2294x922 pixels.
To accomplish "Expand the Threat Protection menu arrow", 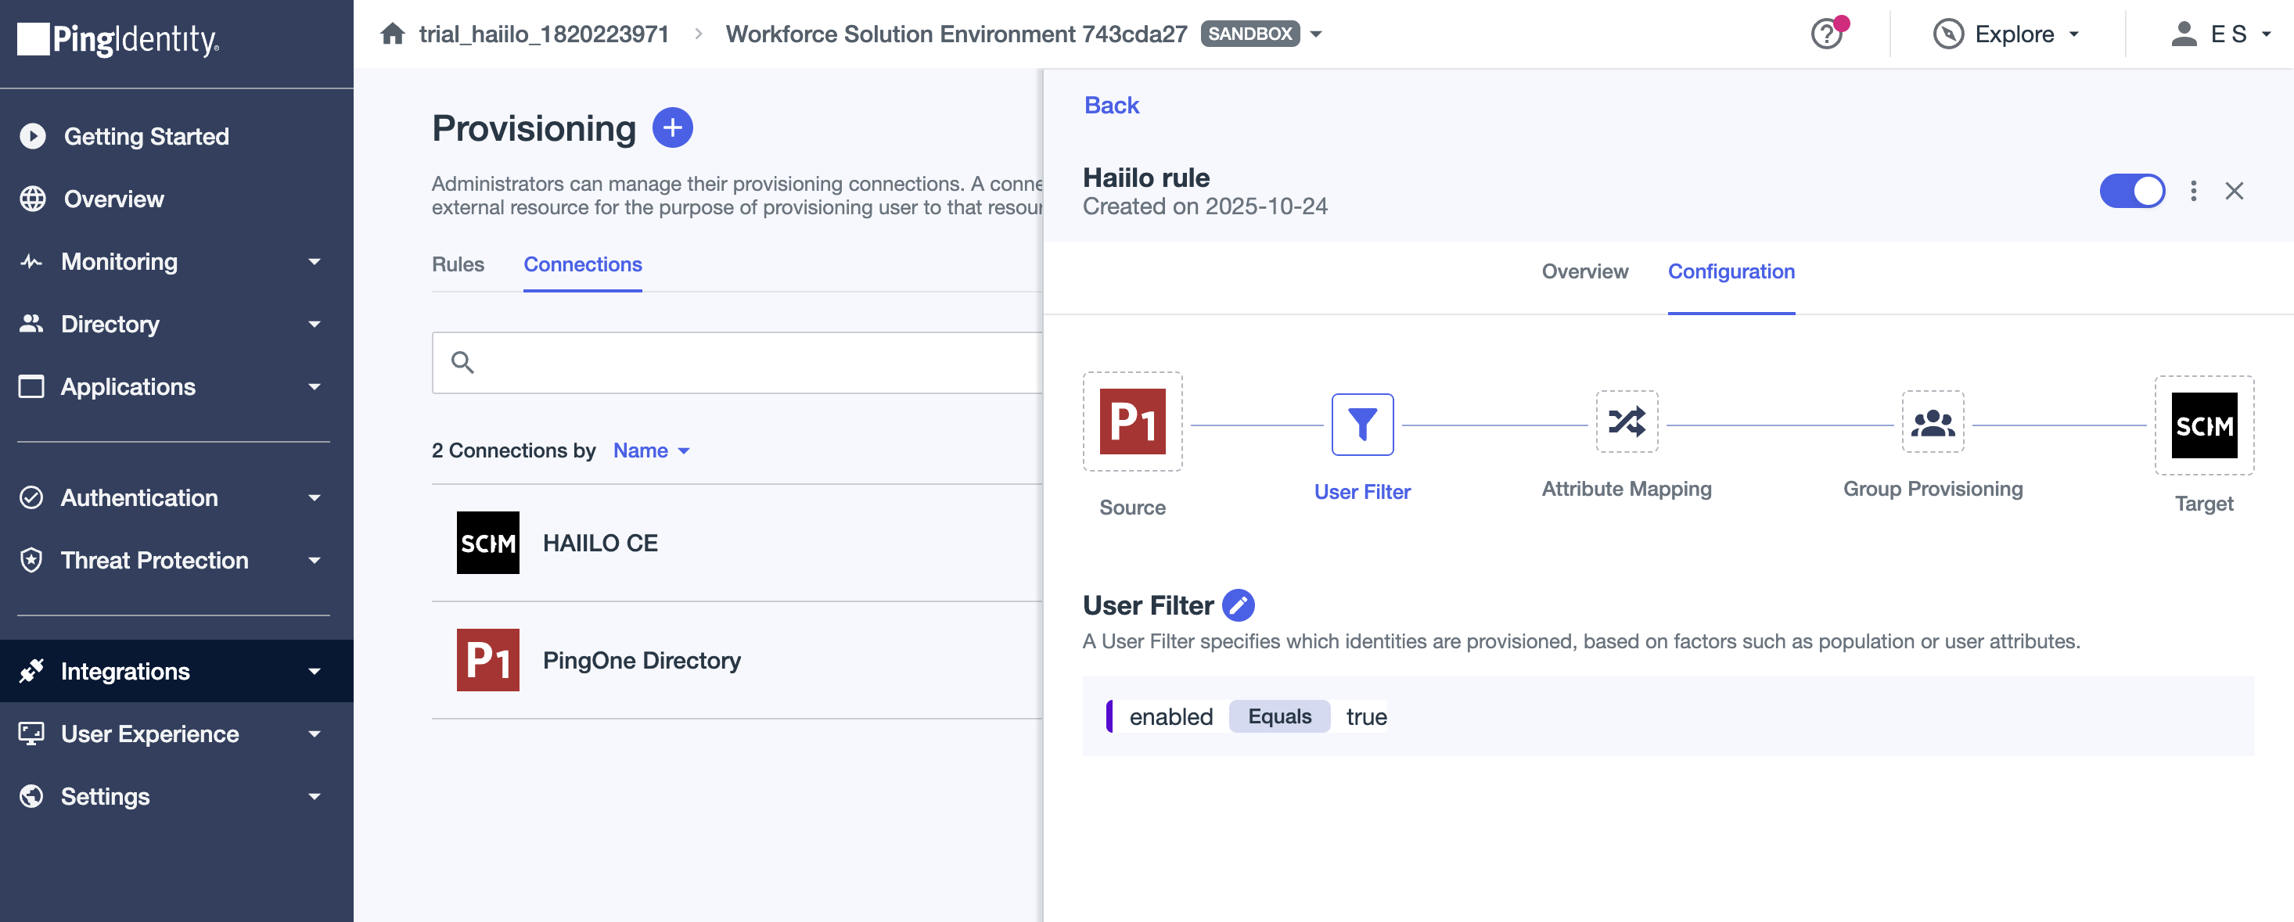I will point(314,560).
